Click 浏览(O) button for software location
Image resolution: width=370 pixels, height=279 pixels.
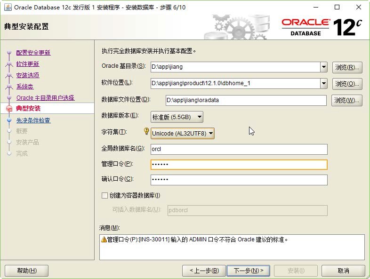point(347,84)
